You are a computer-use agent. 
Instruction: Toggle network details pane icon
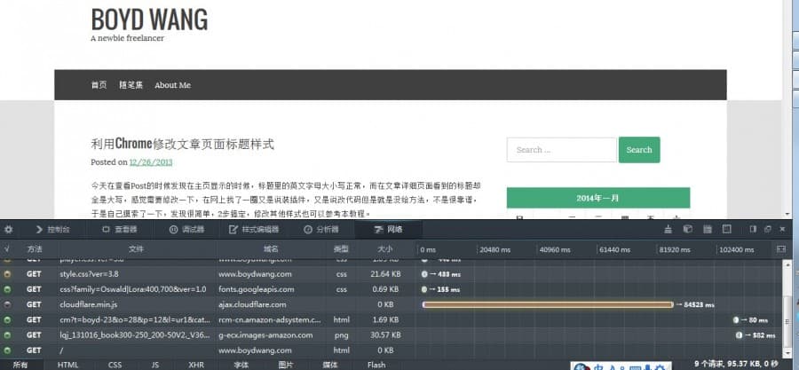coord(782,249)
